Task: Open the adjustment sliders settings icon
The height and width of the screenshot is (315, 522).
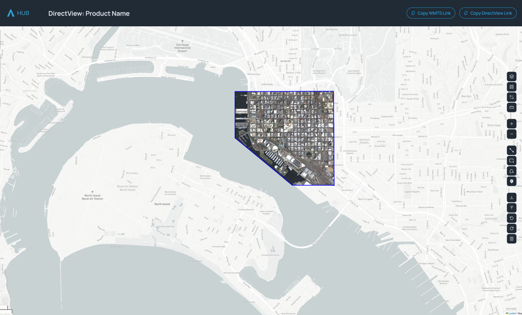Action: click(511, 97)
